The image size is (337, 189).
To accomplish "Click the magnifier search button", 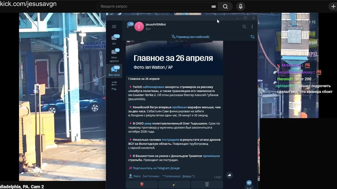I will pos(225,7).
